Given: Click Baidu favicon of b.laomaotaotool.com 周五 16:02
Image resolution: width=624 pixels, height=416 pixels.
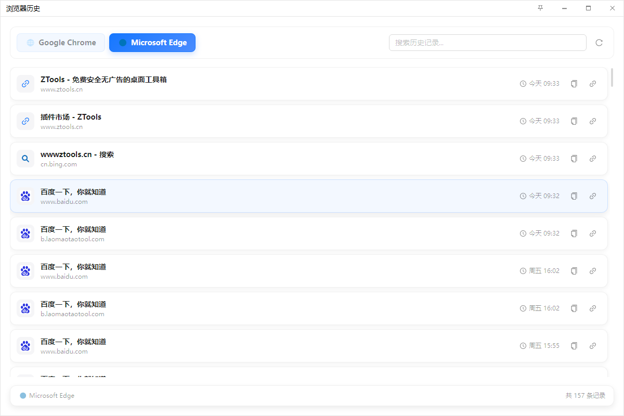Looking at the screenshot, I should click(25, 308).
